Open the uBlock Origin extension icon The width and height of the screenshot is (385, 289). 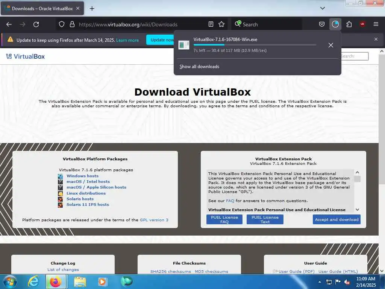coord(362,24)
